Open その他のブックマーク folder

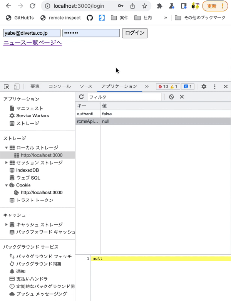[200, 18]
